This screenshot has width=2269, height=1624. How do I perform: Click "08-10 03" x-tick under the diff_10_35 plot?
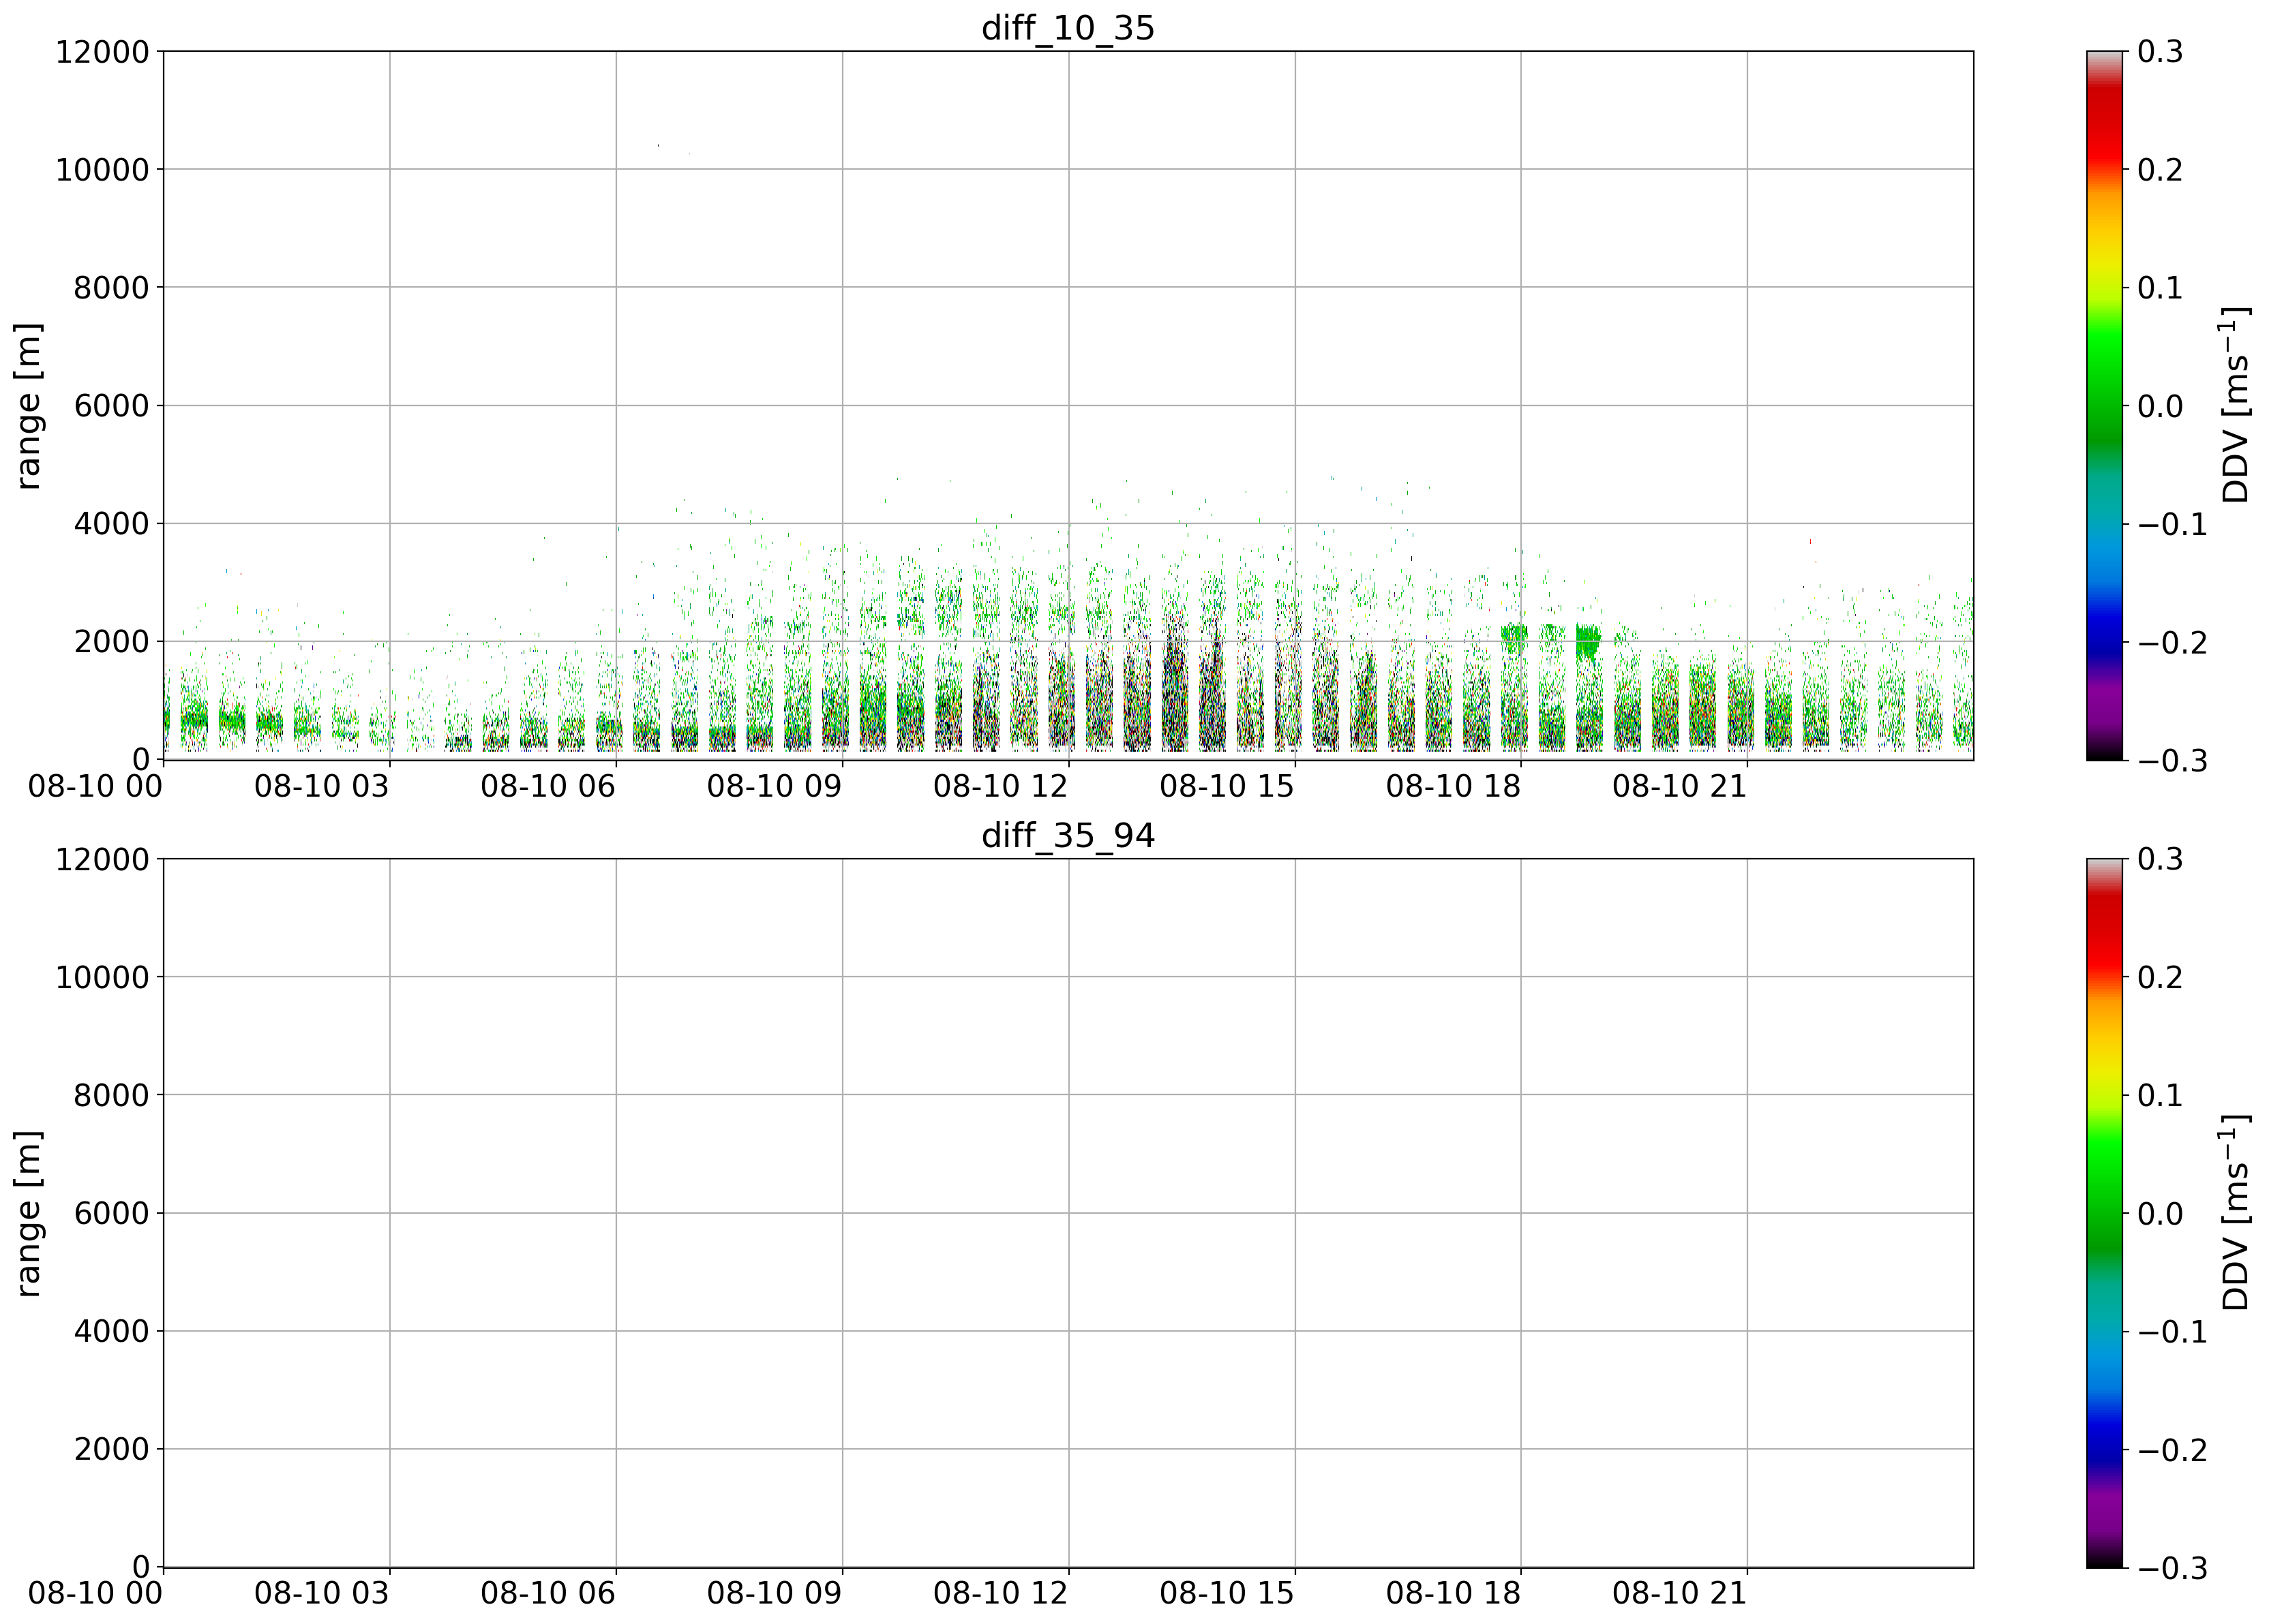321,786
